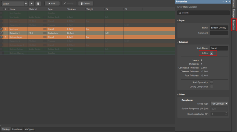The height and width of the screenshot is (132, 237).
Task: Click the magnifier icon in Search box
Action: tap(180, 13)
